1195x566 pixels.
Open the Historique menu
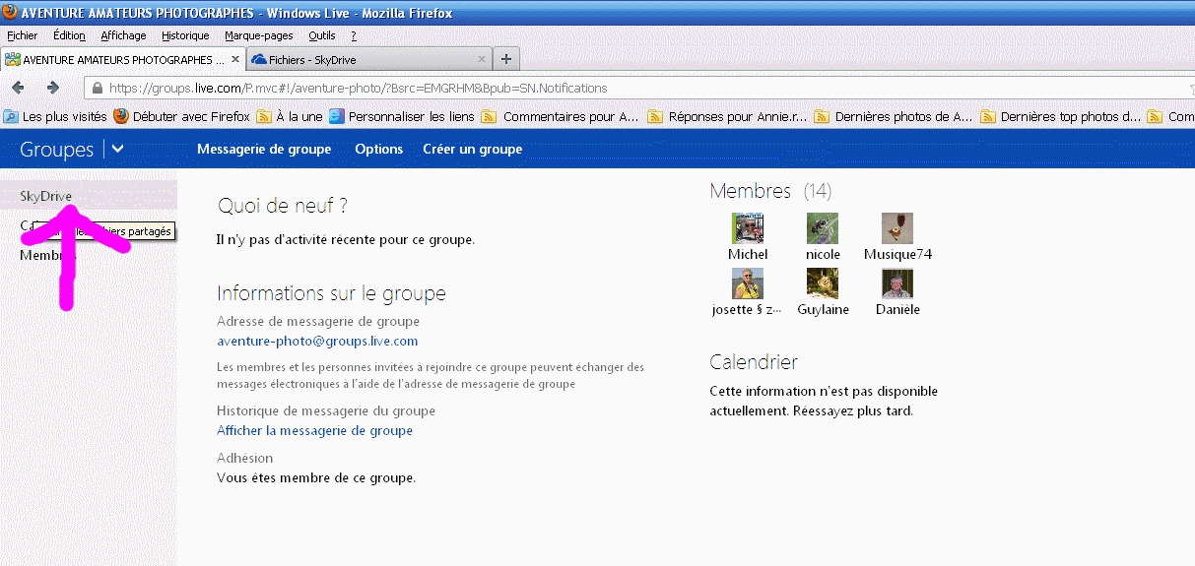(185, 35)
